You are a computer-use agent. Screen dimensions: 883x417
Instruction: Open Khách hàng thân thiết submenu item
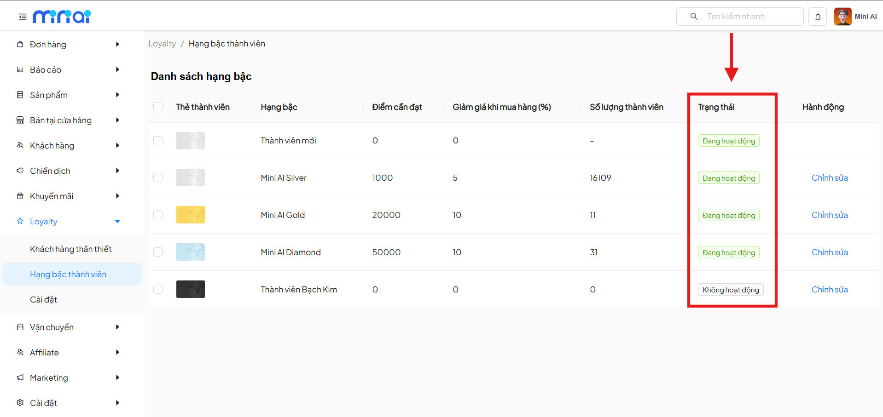point(71,249)
